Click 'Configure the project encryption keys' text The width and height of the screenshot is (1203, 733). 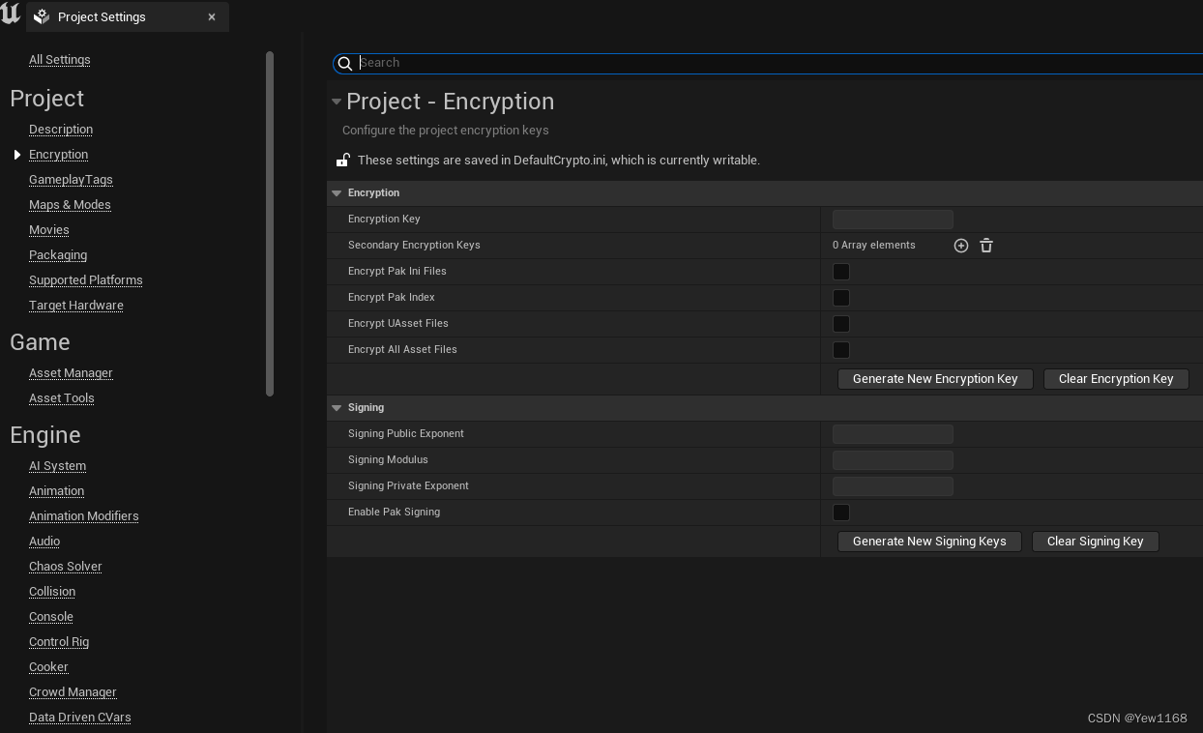445,131
